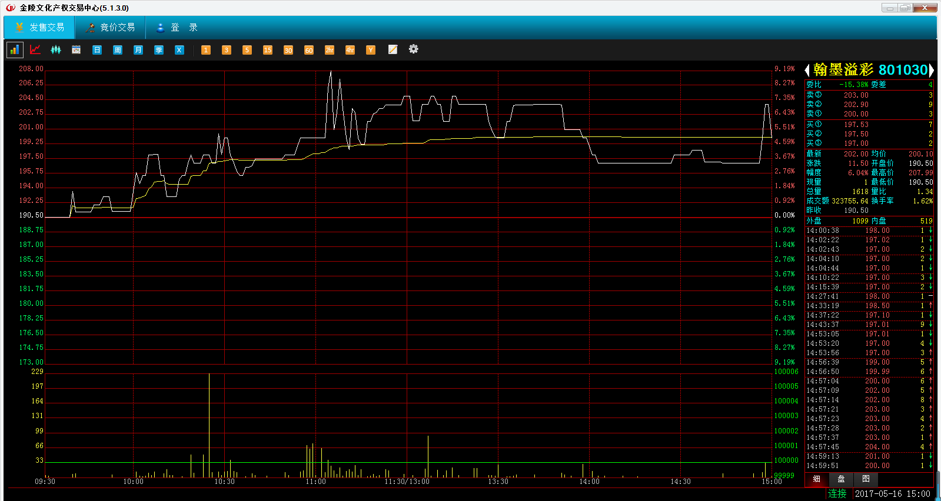
Task: Open the calendar icon in toolbar
Action: pyautogui.click(x=77, y=50)
